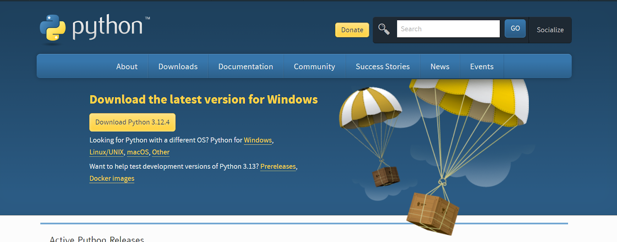This screenshot has height=242, width=617.
Task: Follow the Linux/UNIX link
Action: point(106,152)
